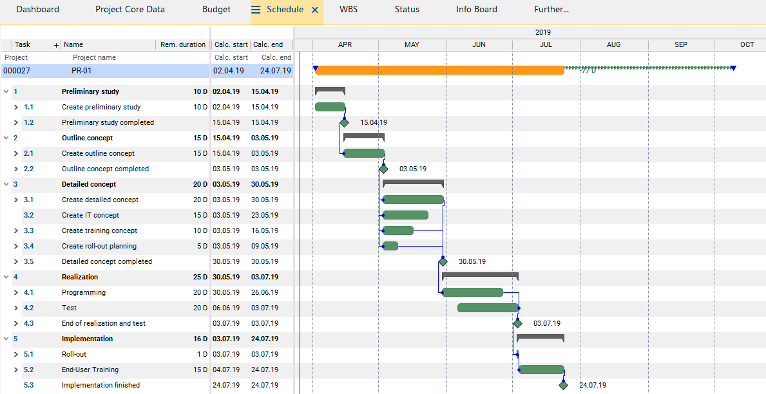Click the Calc. start column header
Screen dimensions: 766x394
pos(231,44)
